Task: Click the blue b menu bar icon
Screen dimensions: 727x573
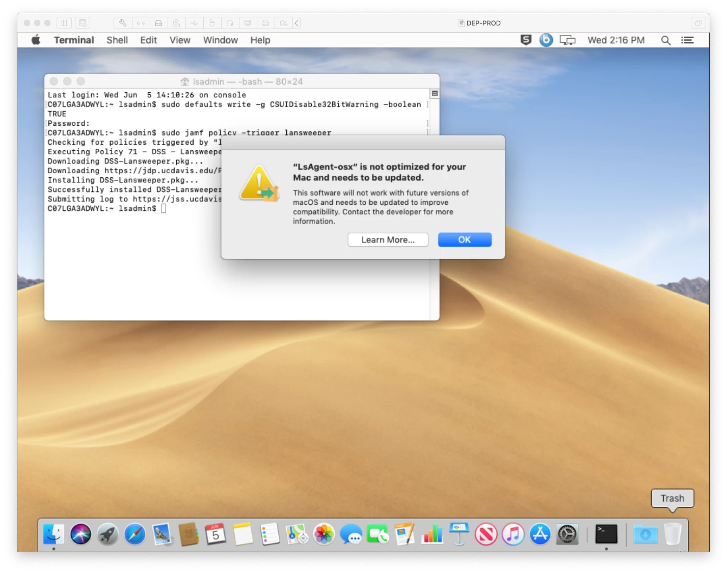Action: pyautogui.click(x=546, y=40)
